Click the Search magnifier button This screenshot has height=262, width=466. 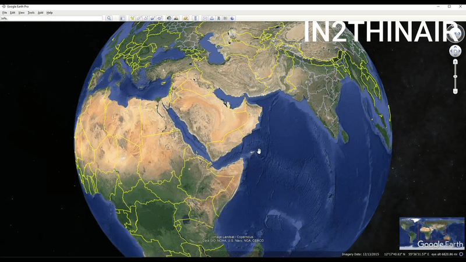pyautogui.click(x=109, y=18)
